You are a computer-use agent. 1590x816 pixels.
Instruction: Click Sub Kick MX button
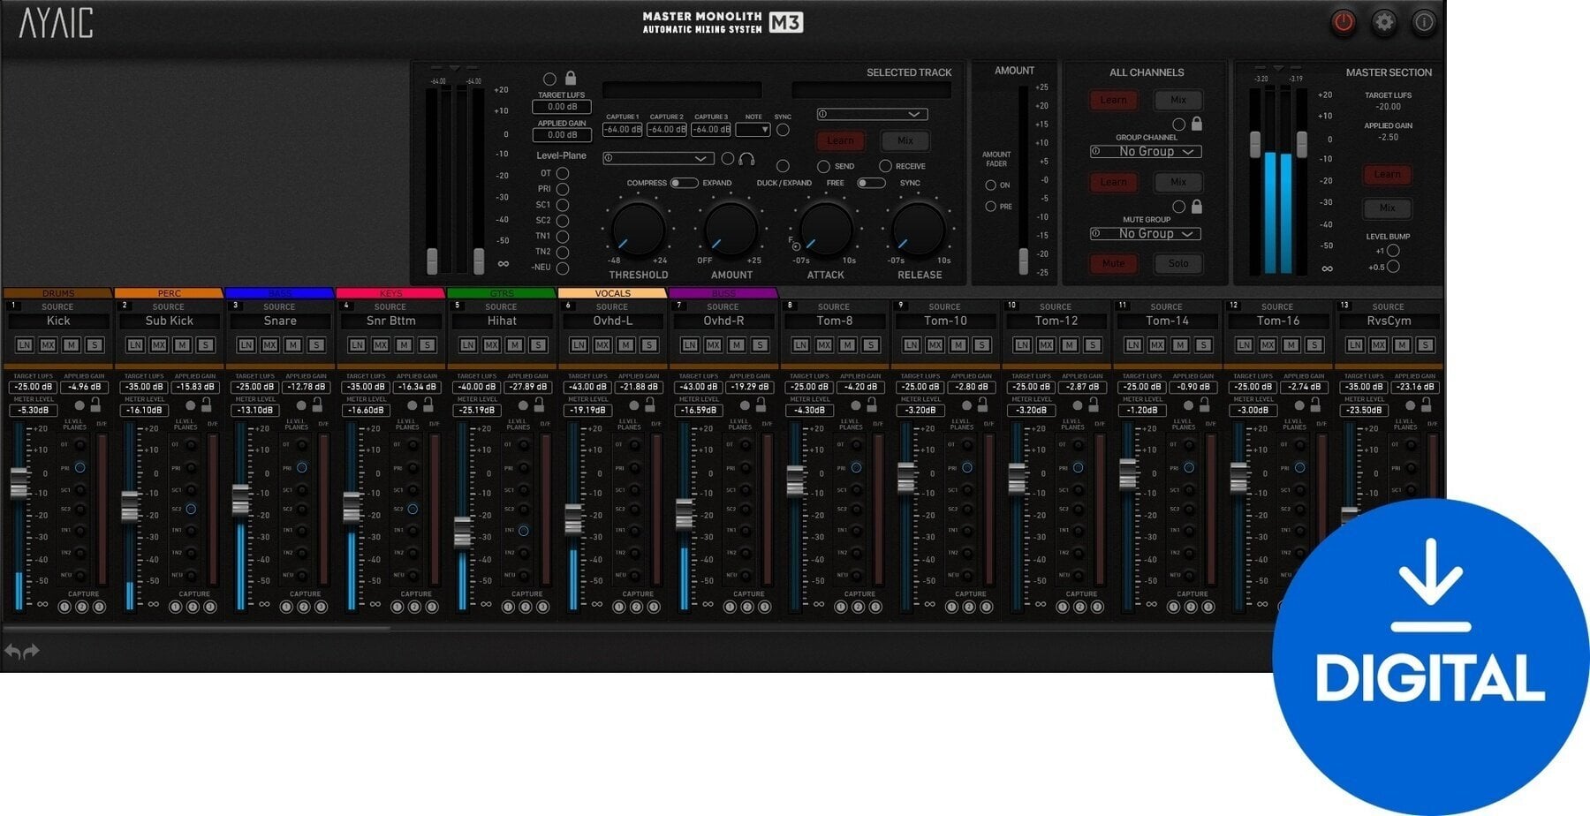[x=158, y=345]
